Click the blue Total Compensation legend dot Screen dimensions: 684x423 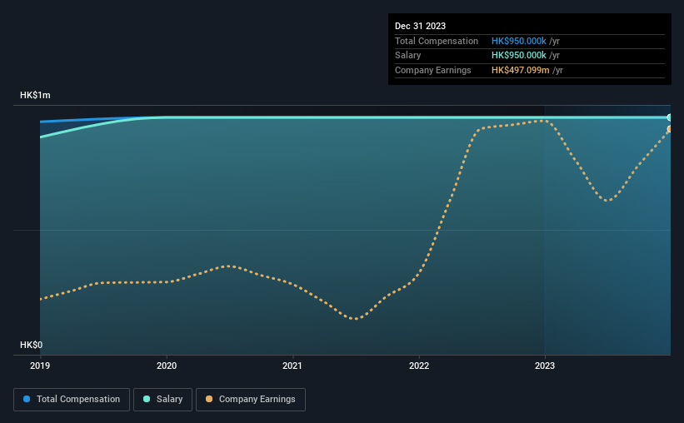coord(27,399)
